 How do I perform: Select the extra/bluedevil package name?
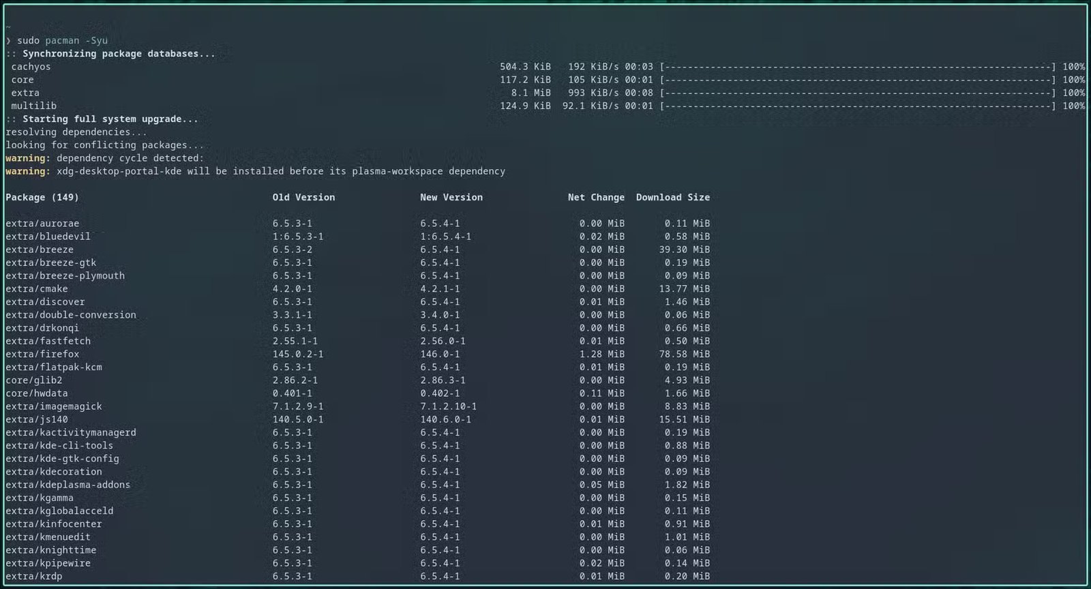(48, 237)
